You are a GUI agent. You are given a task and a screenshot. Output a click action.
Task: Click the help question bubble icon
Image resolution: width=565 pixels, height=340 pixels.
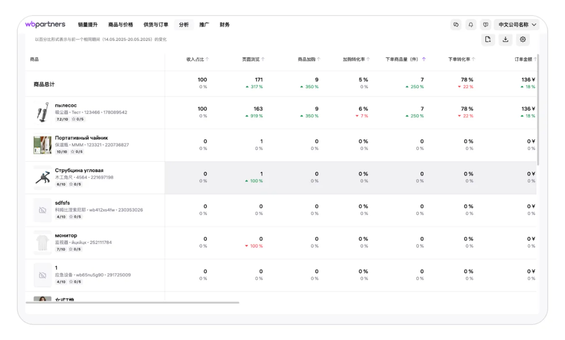tap(486, 25)
